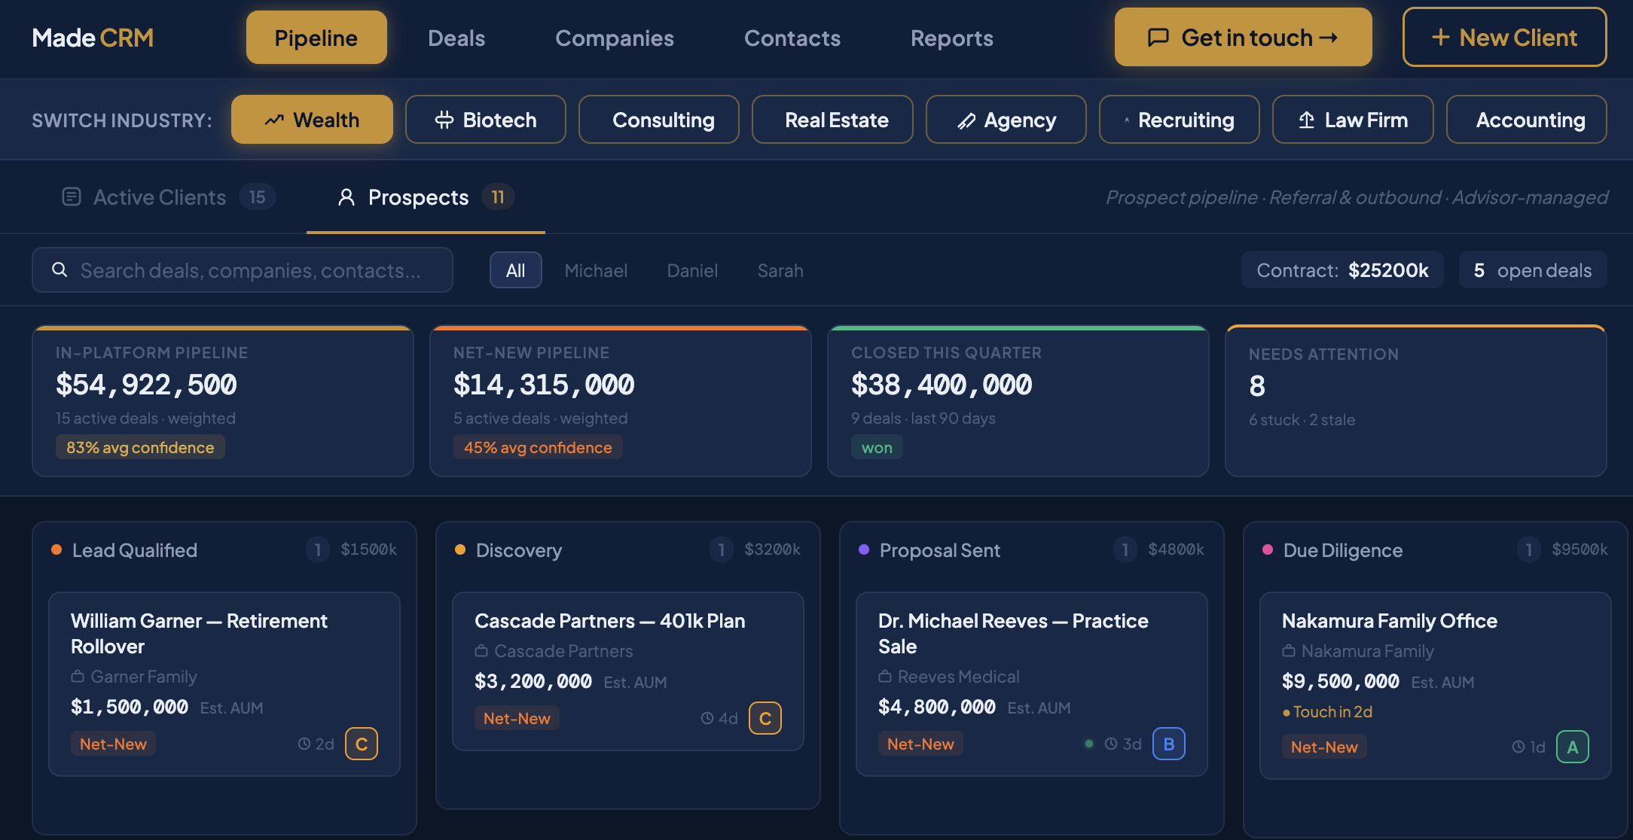Click the 4d clock icon on Cascade card
Image resolution: width=1633 pixels, height=840 pixels.
click(707, 718)
